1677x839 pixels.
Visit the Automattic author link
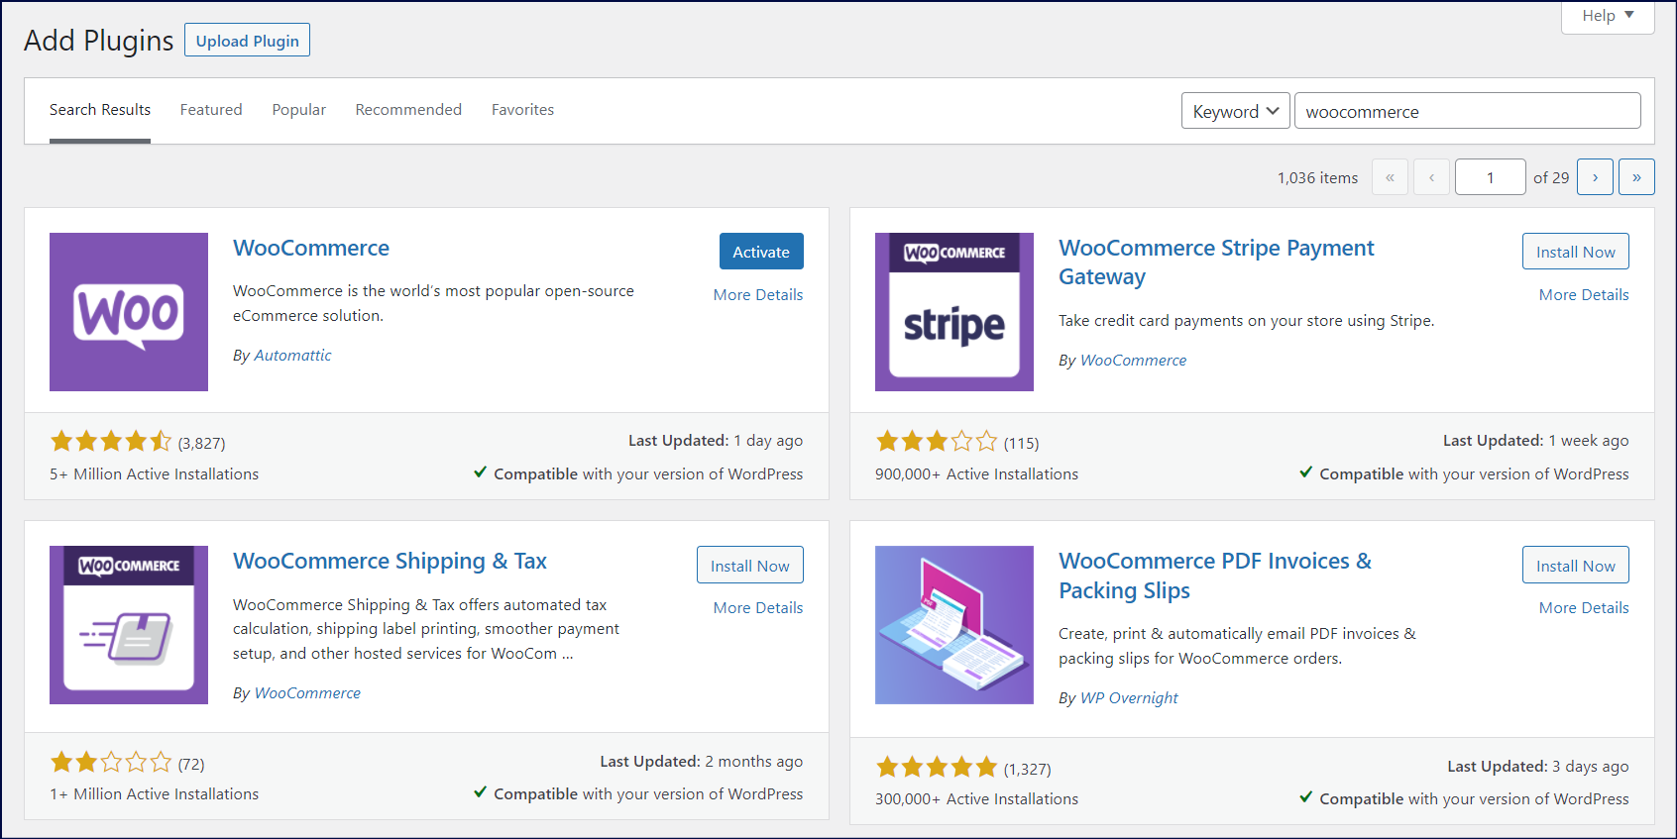pos(292,355)
